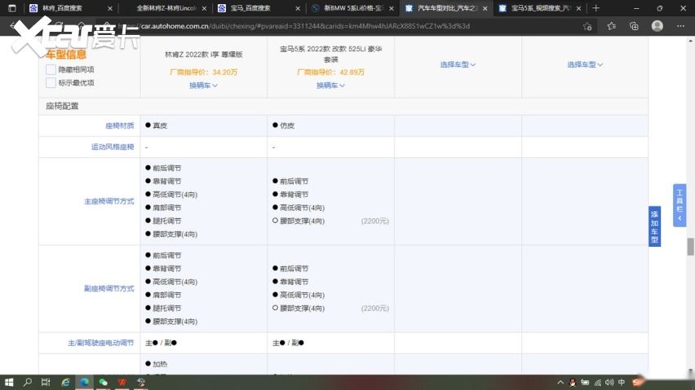Switch to the 全新林肯Z-林肯Lincoln tab
The width and height of the screenshot is (695, 390).
click(166, 8)
